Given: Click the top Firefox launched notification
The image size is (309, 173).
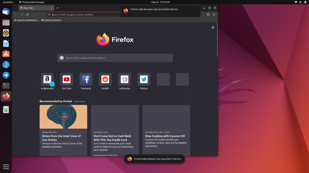Looking at the screenshot, I should [161, 11].
